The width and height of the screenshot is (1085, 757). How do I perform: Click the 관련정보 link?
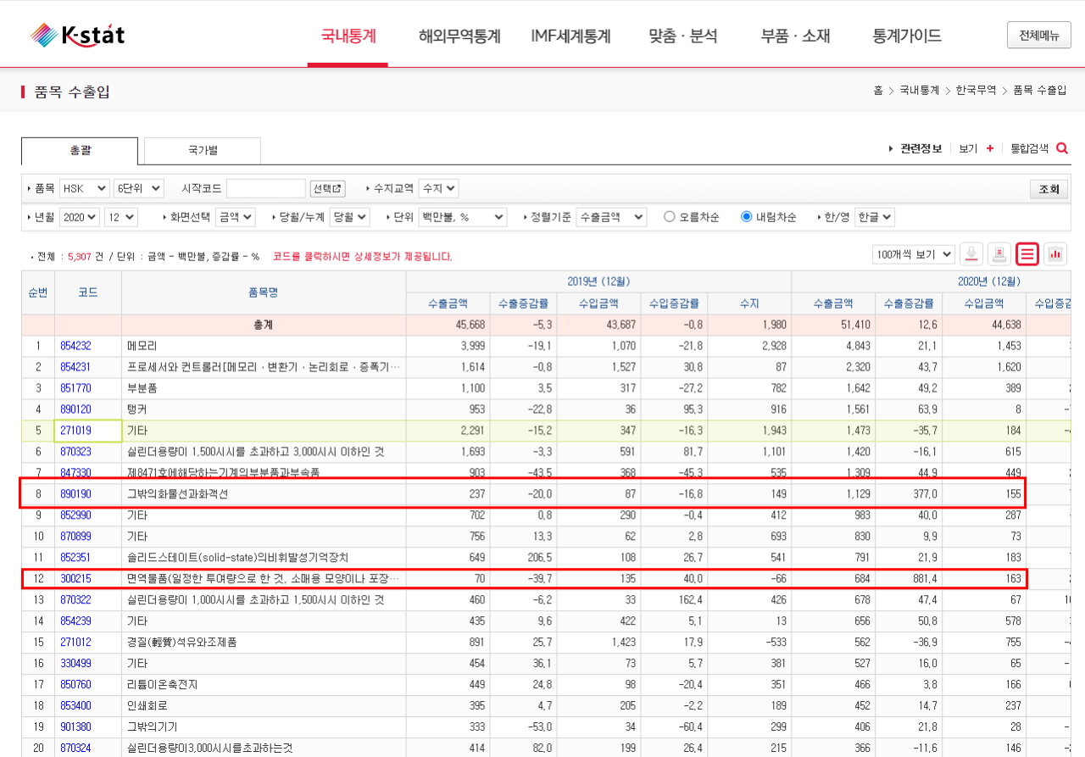921,148
